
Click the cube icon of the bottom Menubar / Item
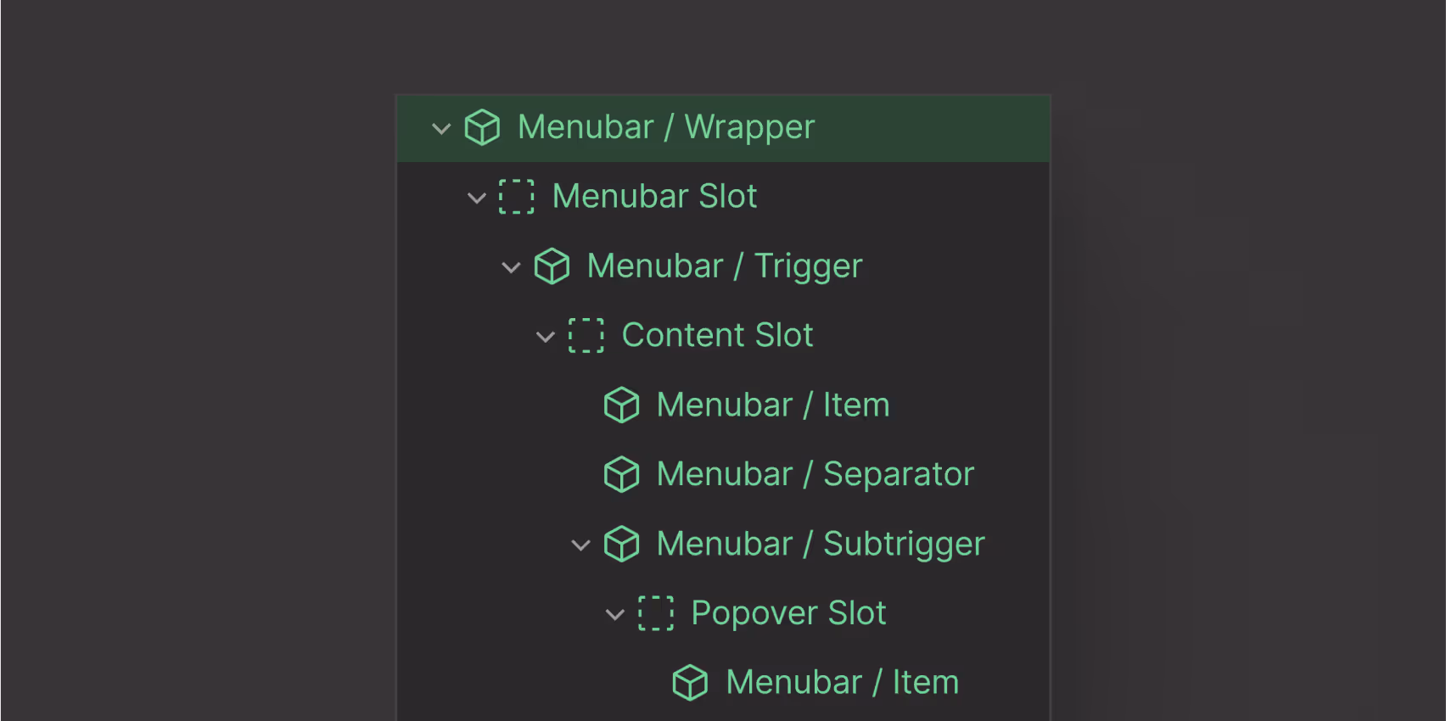pyautogui.click(x=691, y=681)
